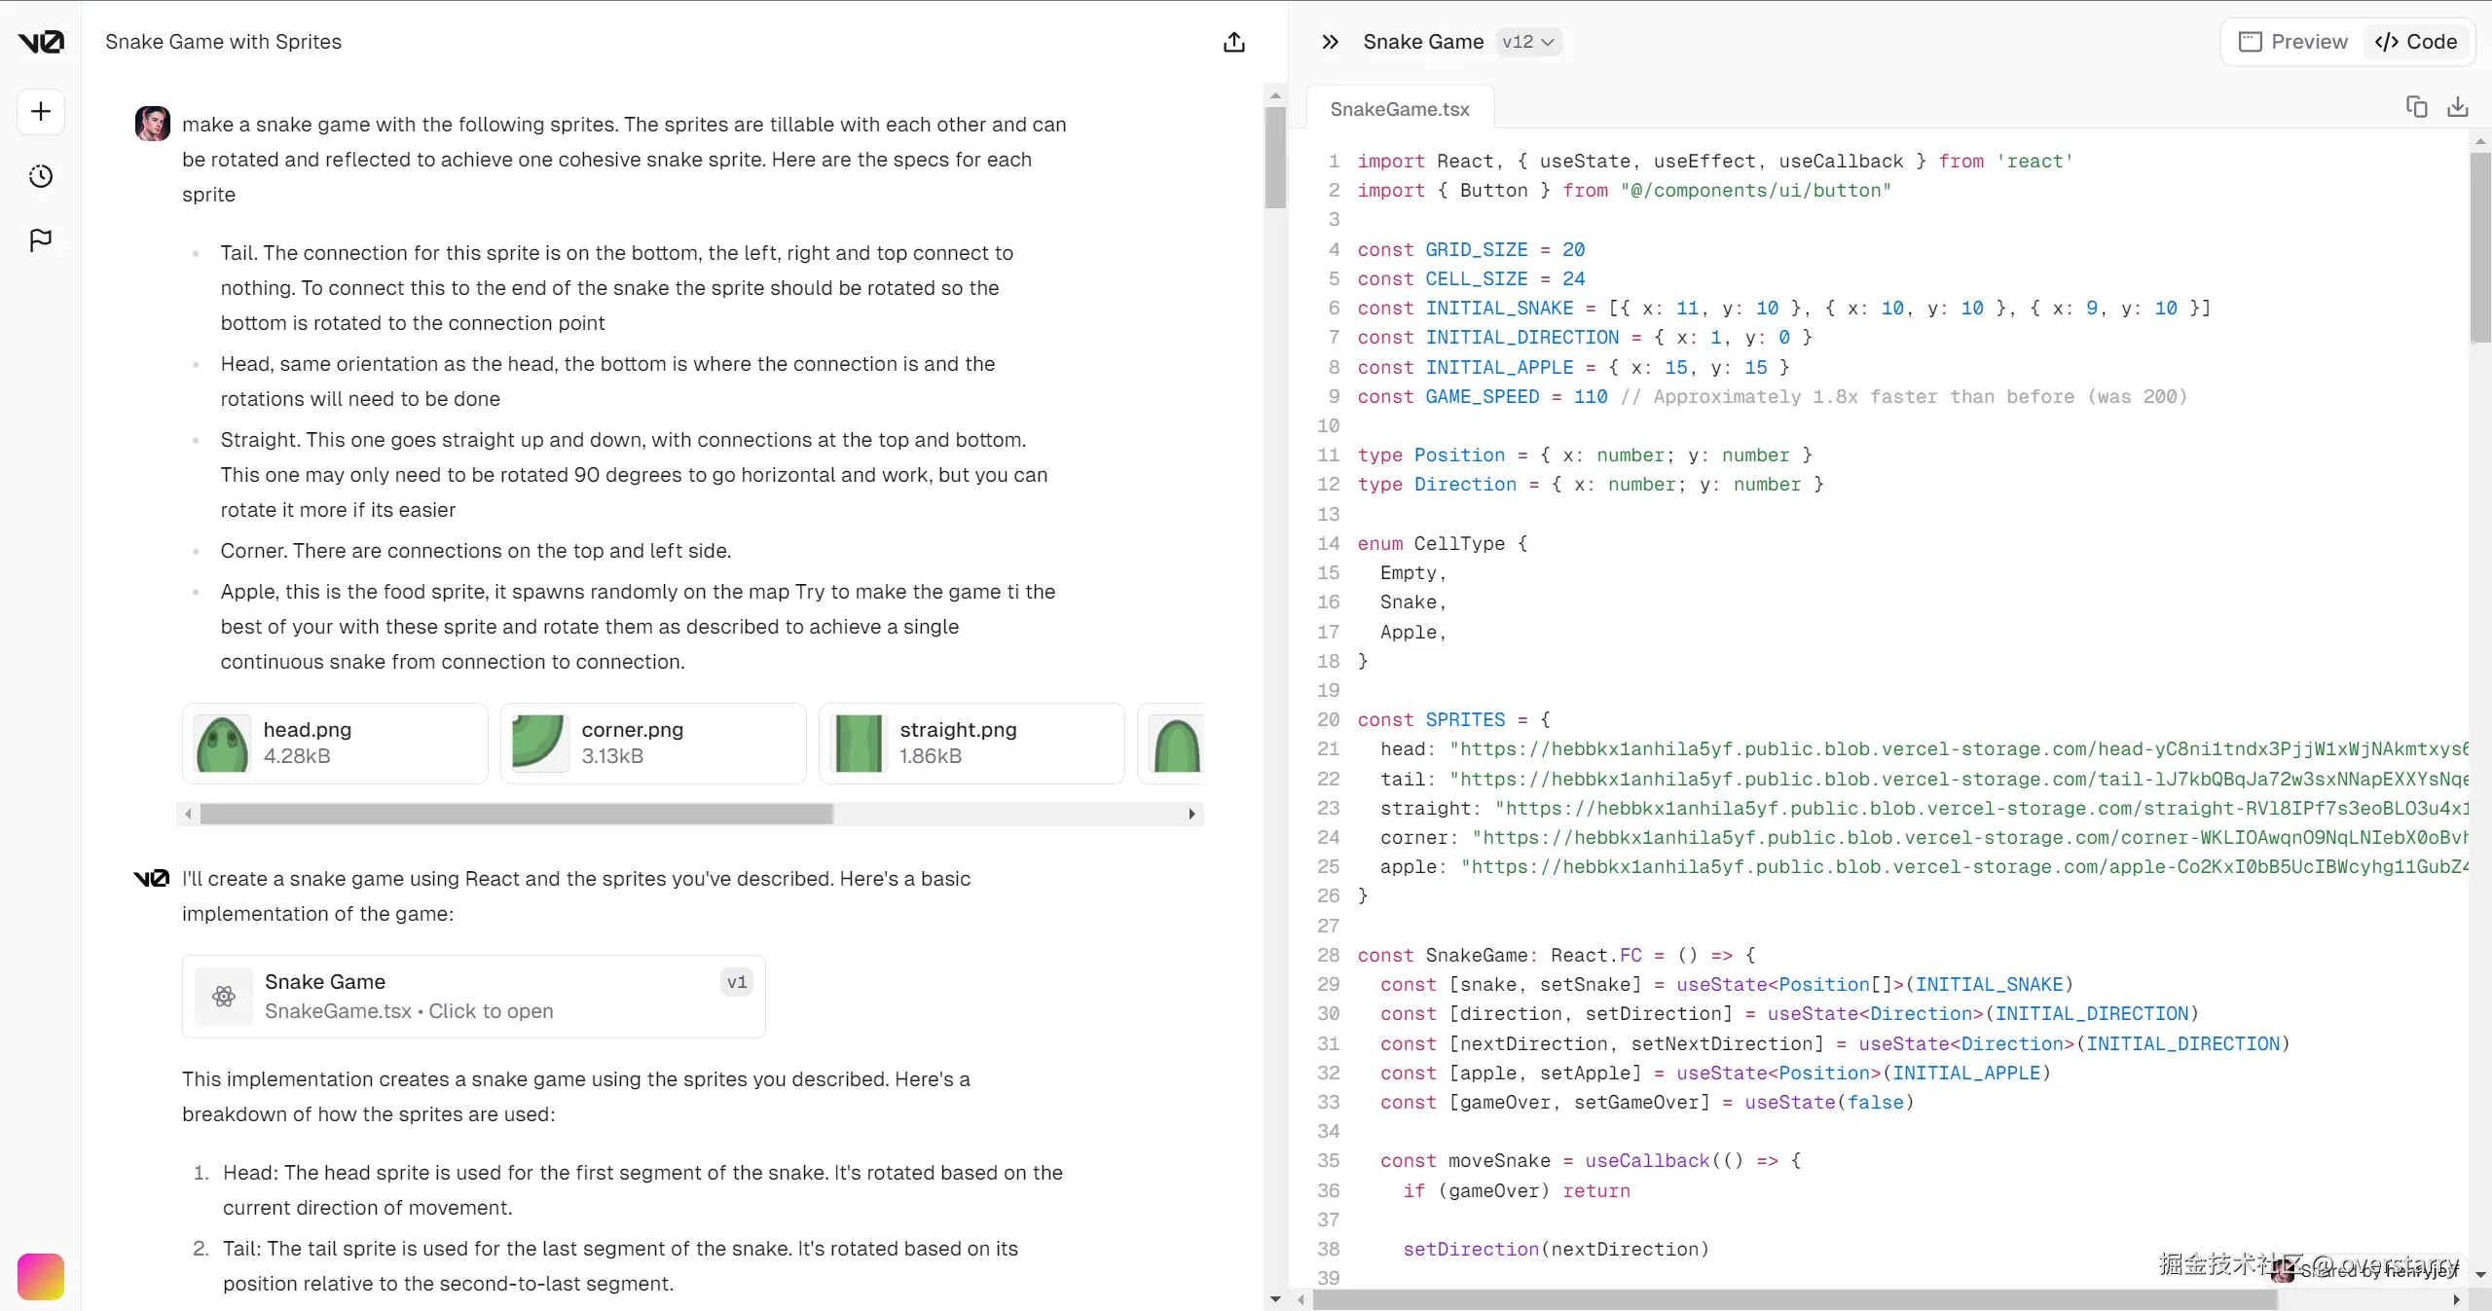
Task: Download the SnakeGame.tsx file icon
Action: tap(2458, 107)
